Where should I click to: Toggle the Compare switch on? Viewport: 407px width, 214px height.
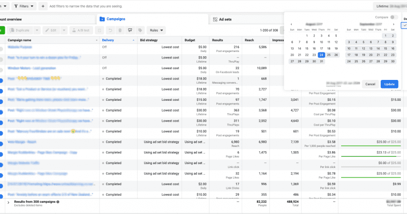tap(394, 17)
